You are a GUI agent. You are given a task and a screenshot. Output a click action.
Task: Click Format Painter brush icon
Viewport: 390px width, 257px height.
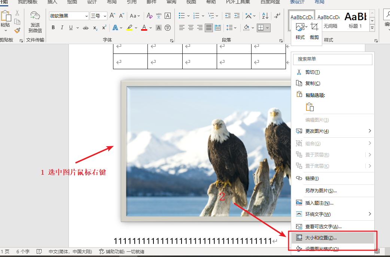17,31
